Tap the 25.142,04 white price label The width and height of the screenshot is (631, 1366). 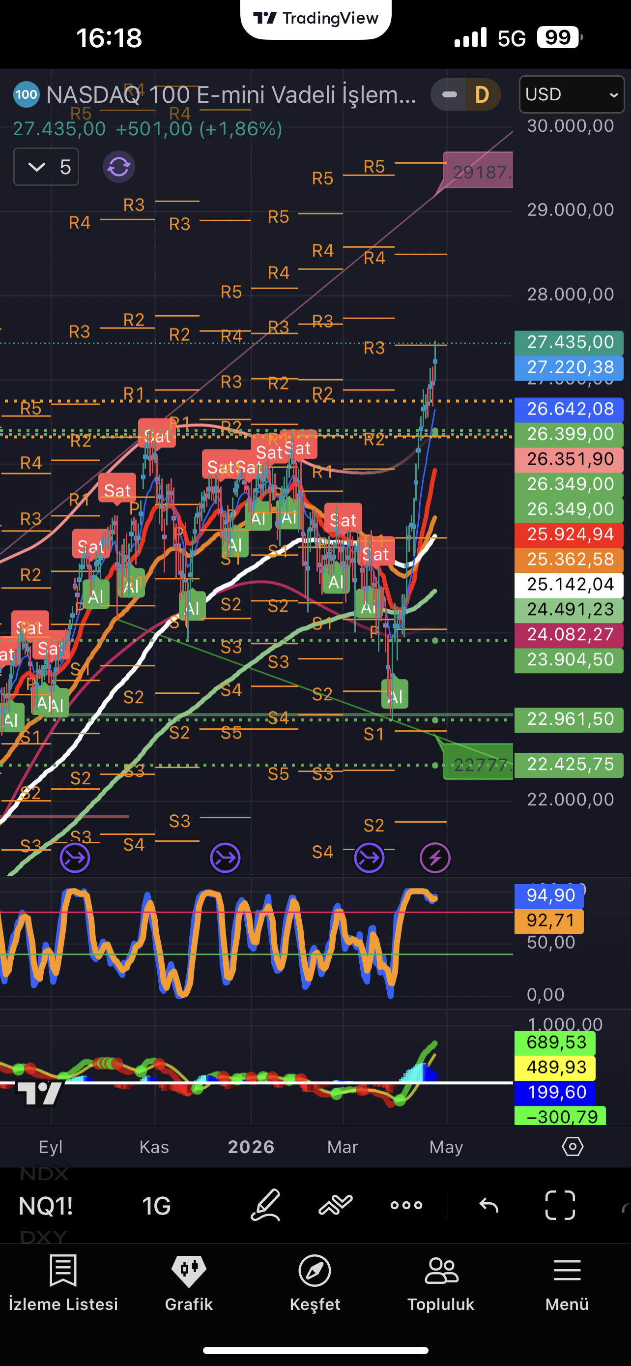(x=569, y=584)
